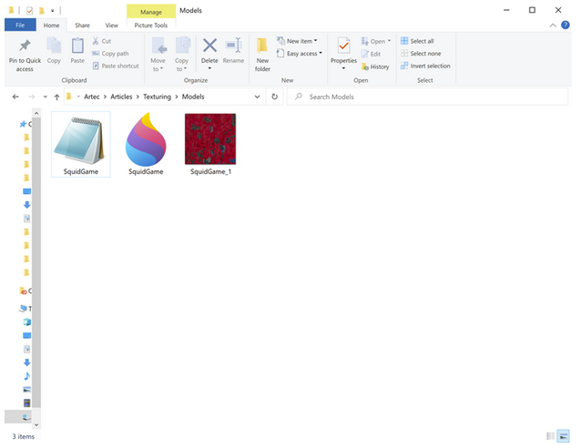Collapse the ribbon with the chevron
581x448 pixels.
point(553,25)
